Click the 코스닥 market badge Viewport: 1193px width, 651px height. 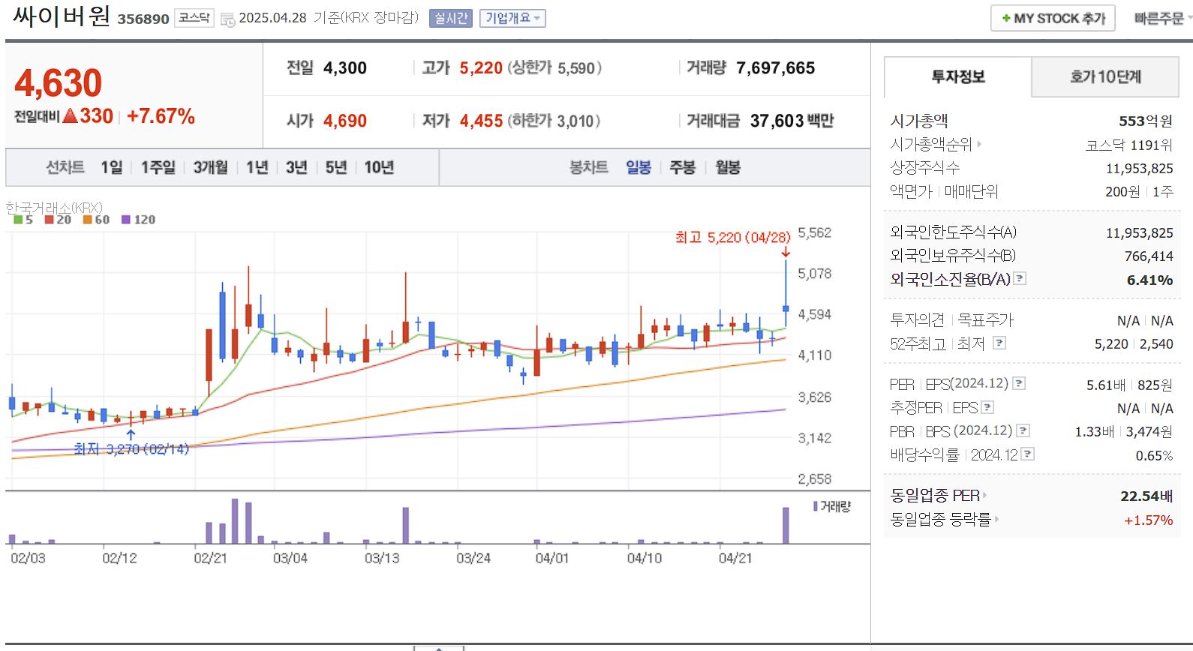[x=194, y=18]
